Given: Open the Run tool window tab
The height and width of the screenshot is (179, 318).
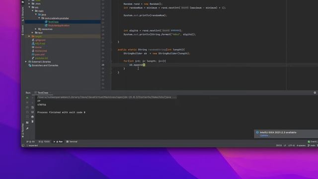Looking at the screenshot, I should (58, 142).
